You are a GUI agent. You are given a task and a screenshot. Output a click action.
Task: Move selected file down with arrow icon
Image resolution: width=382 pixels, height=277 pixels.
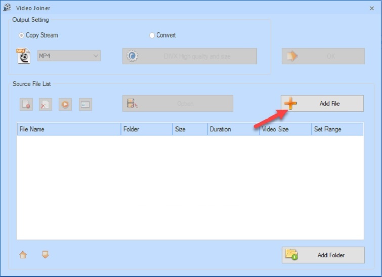(x=45, y=255)
